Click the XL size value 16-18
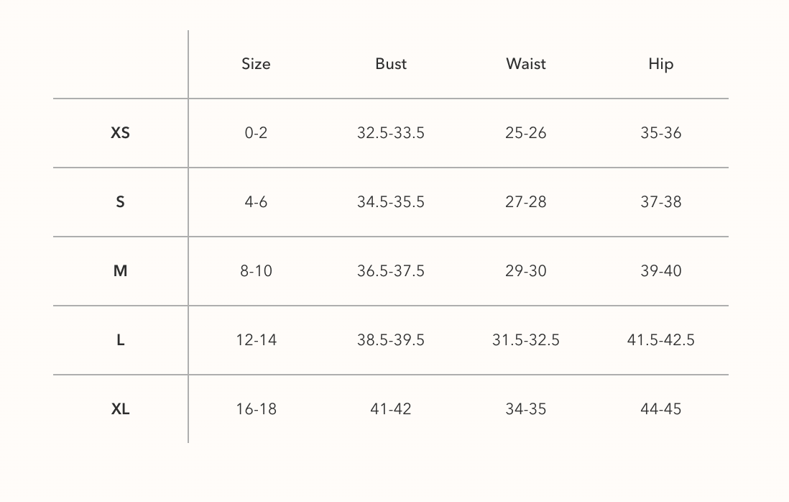This screenshot has height=502, width=789. 256,409
